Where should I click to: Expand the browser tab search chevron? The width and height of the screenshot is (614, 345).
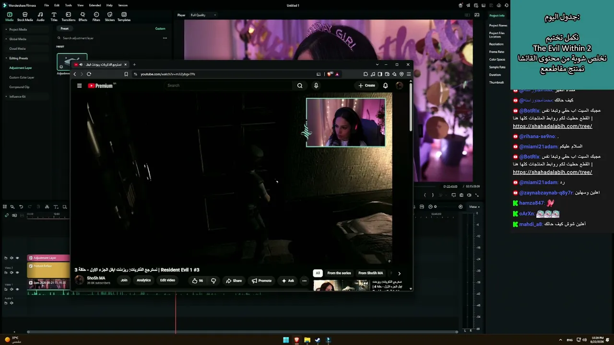point(378,65)
